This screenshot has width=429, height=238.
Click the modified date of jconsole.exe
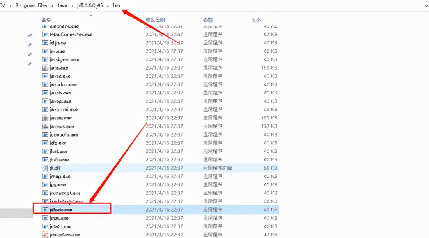click(164, 135)
